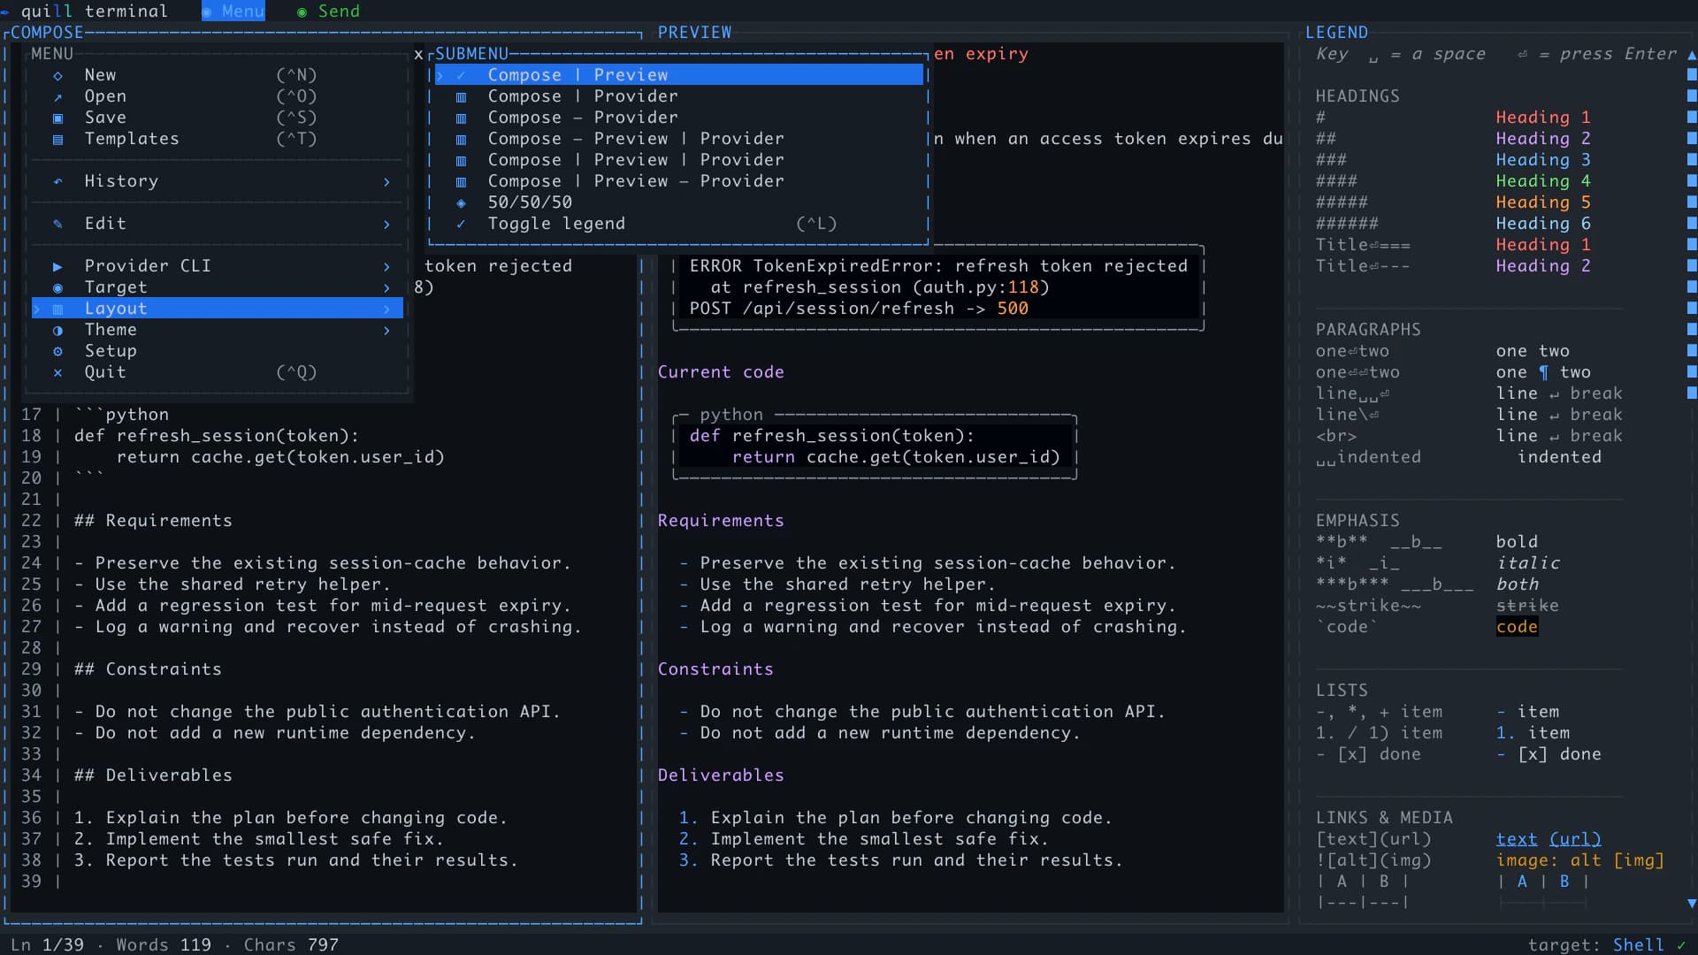Click 'Heading 3' sample in legend
Image resolution: width=1698 pixels, height=955 pixels.
click(x=1543, y=160)
